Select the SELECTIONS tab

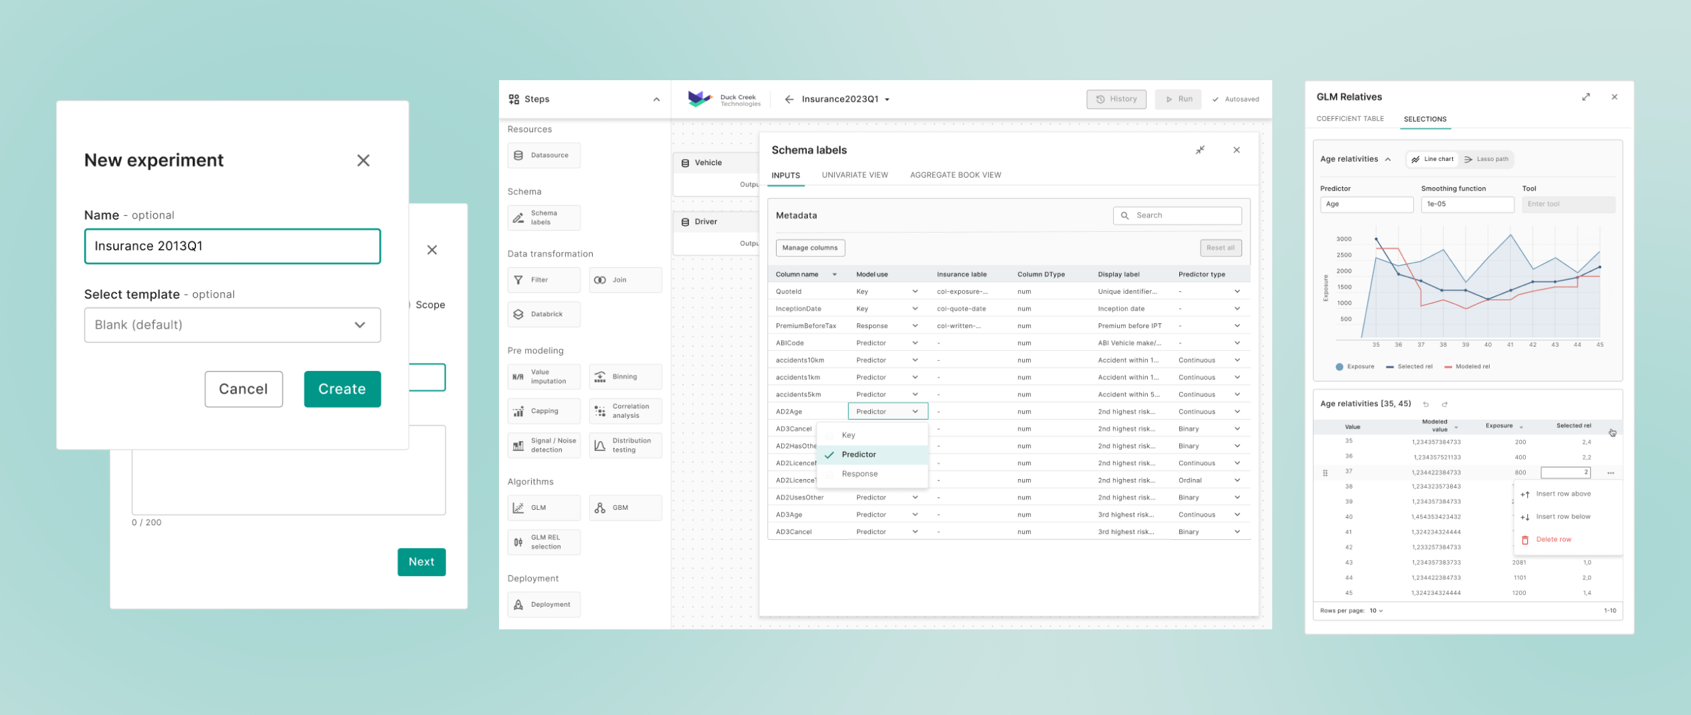click(x=1425, y=119)
